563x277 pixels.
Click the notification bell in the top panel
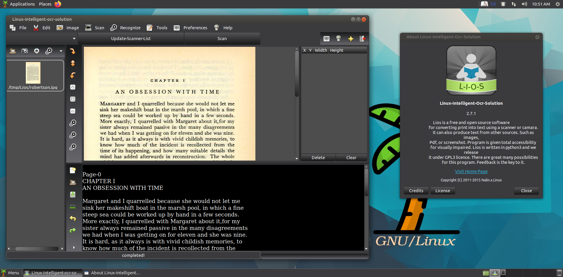coord(503,4)
